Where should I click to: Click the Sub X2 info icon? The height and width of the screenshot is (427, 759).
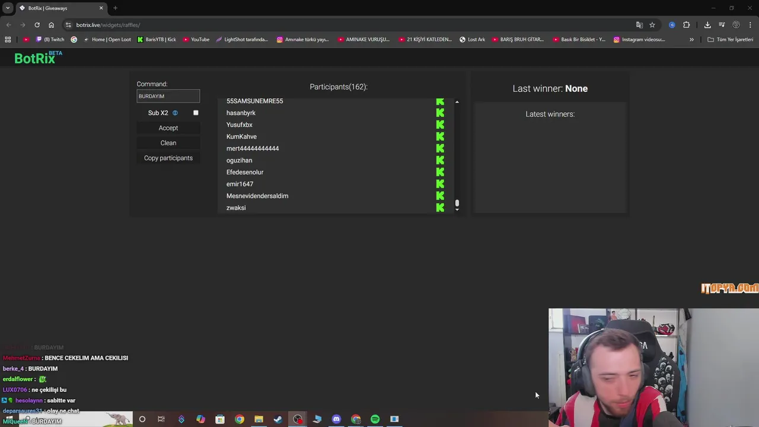[175, 113]
